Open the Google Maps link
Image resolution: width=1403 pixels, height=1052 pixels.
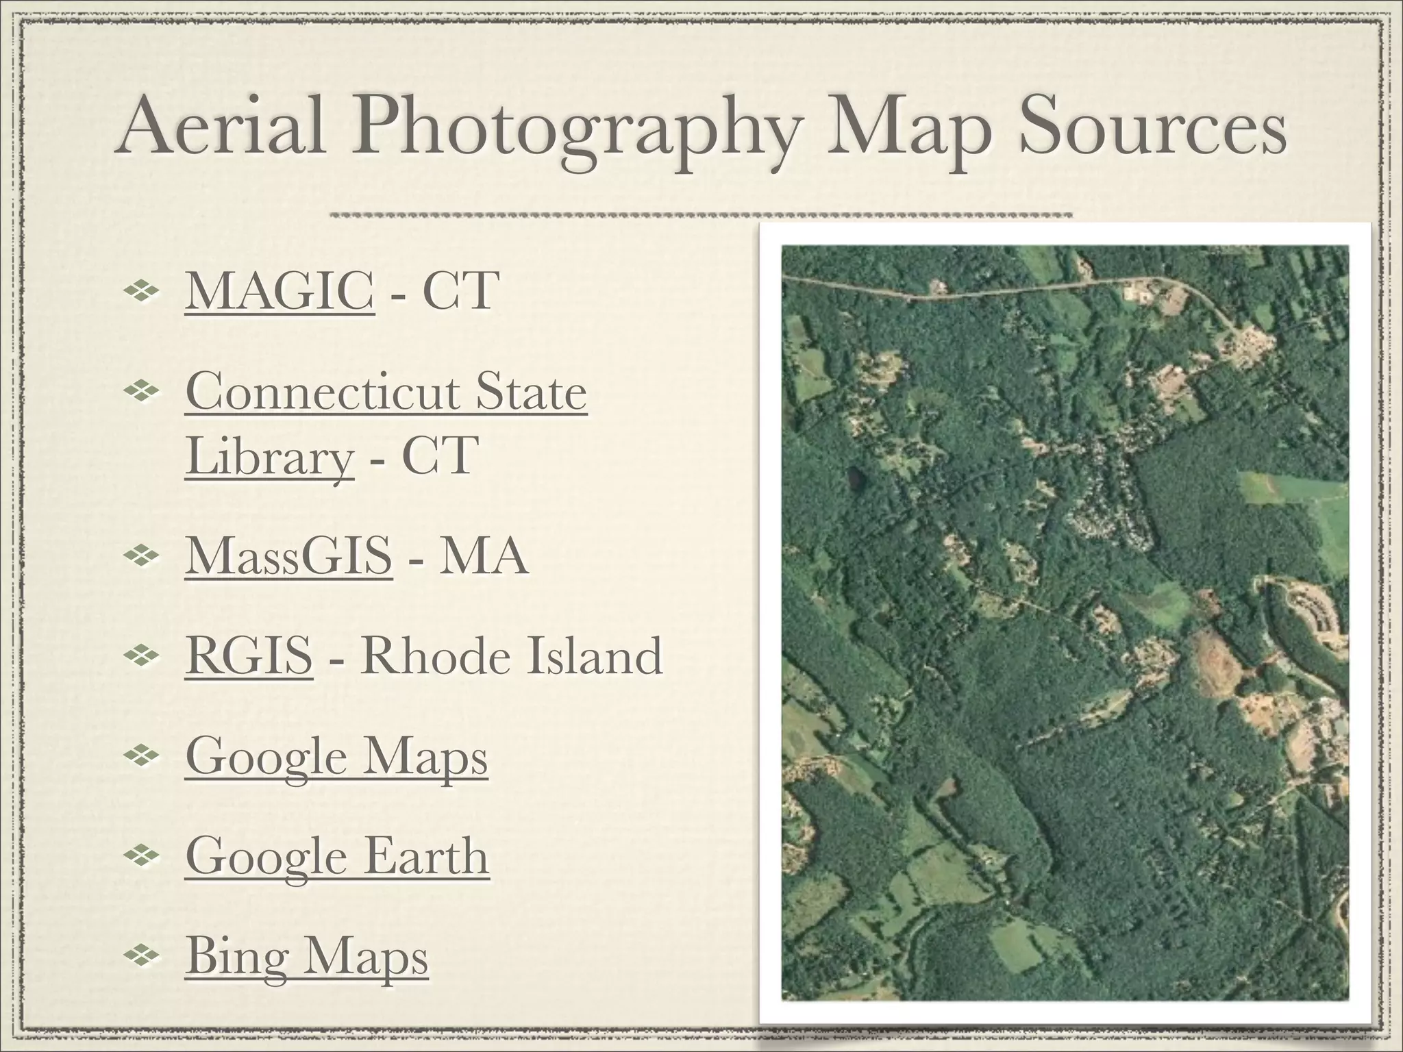point(336,760)
